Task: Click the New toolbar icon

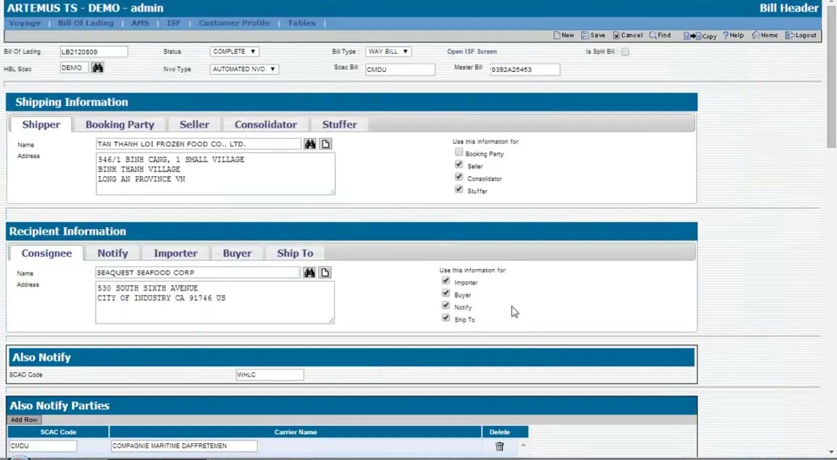Action: 564,35
